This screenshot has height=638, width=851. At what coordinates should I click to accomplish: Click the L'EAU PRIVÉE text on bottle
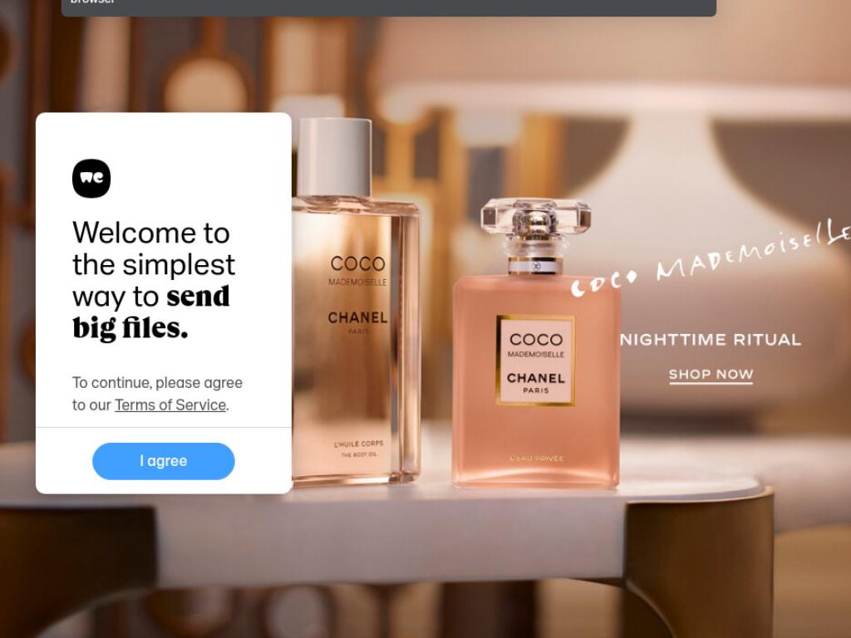point(537,459)
